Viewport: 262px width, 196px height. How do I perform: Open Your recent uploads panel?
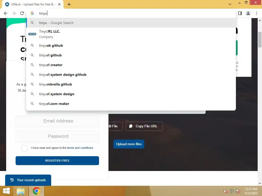pos(28,180)
